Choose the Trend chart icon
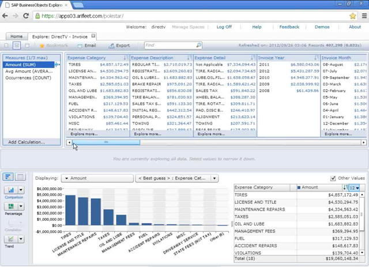 click(11, 239)
